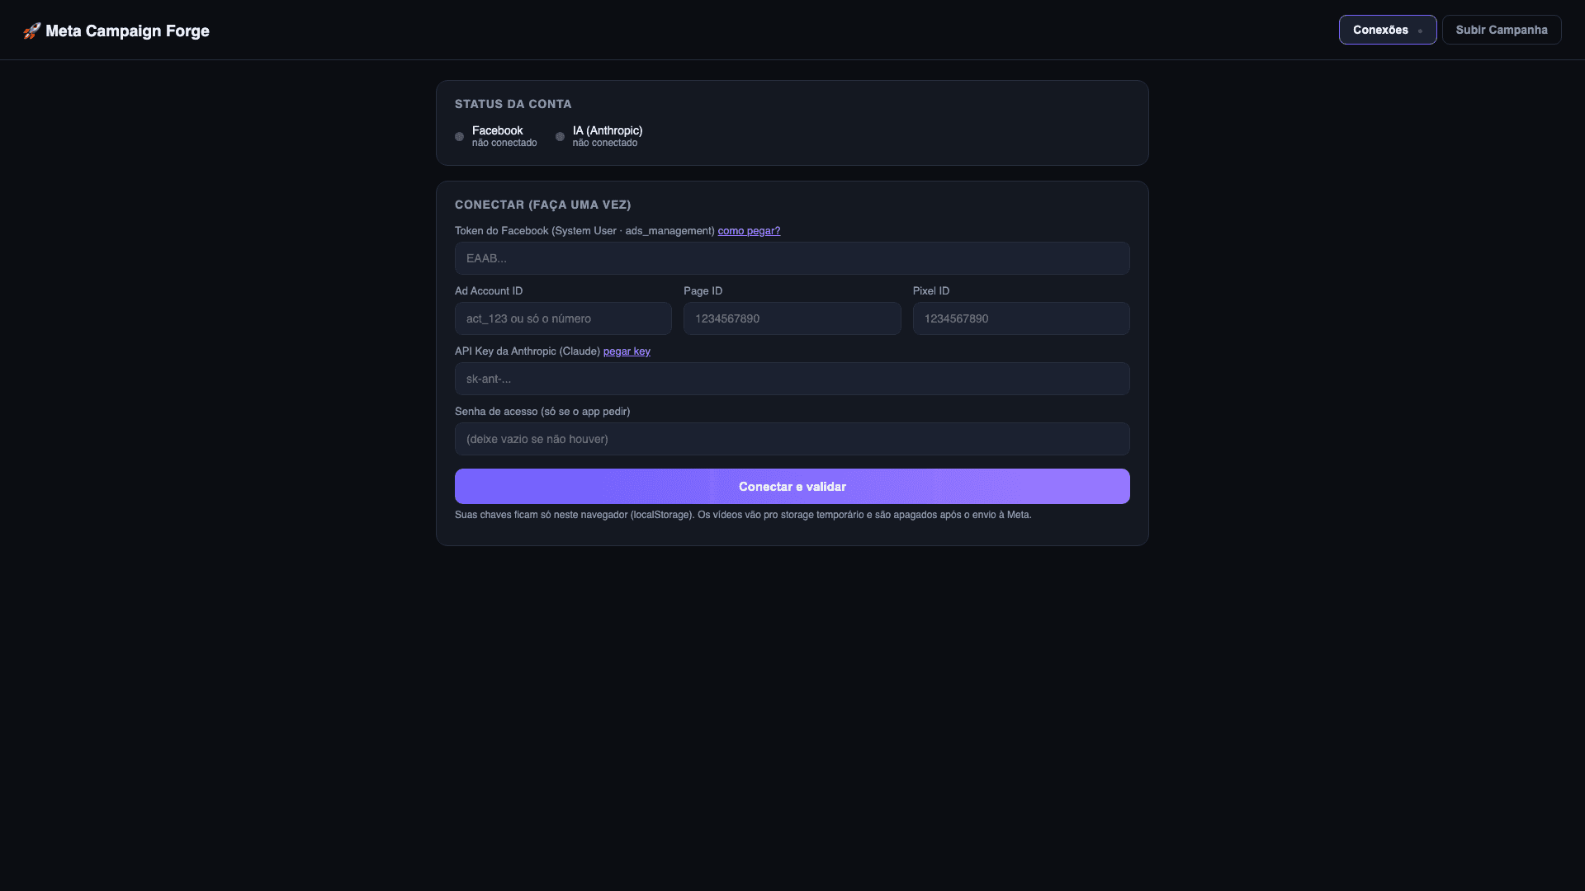Screen dimensions: 1585x891
Task: Click the Conectar e validar button
Action: 792,487
